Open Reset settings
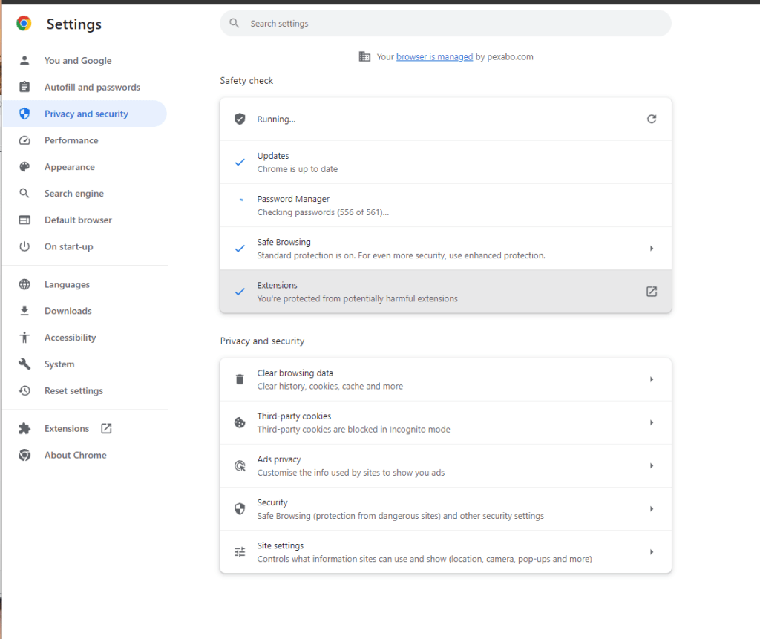This screenshot has height=639, width=760. [x=85, y=391]
